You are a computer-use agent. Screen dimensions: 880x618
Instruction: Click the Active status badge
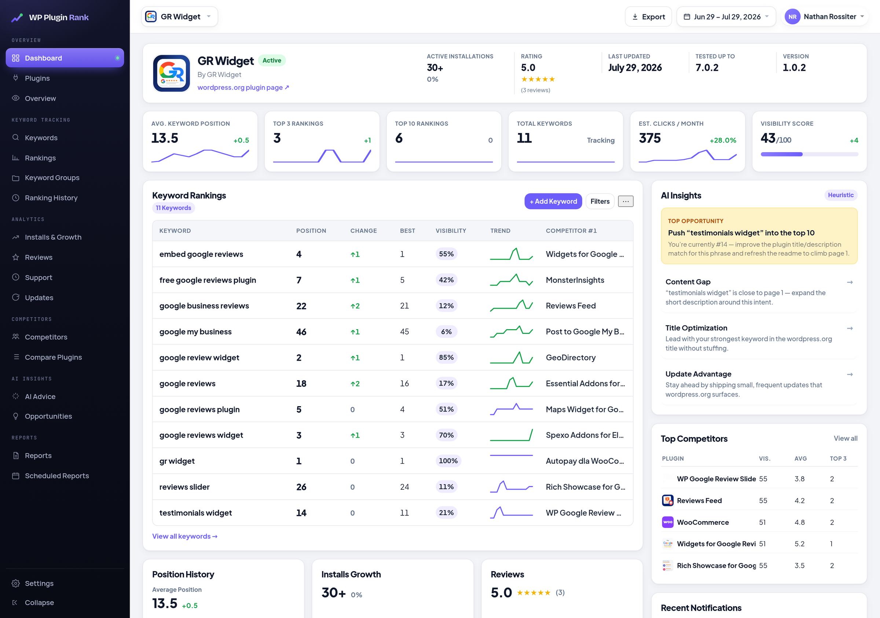point(271,60)
